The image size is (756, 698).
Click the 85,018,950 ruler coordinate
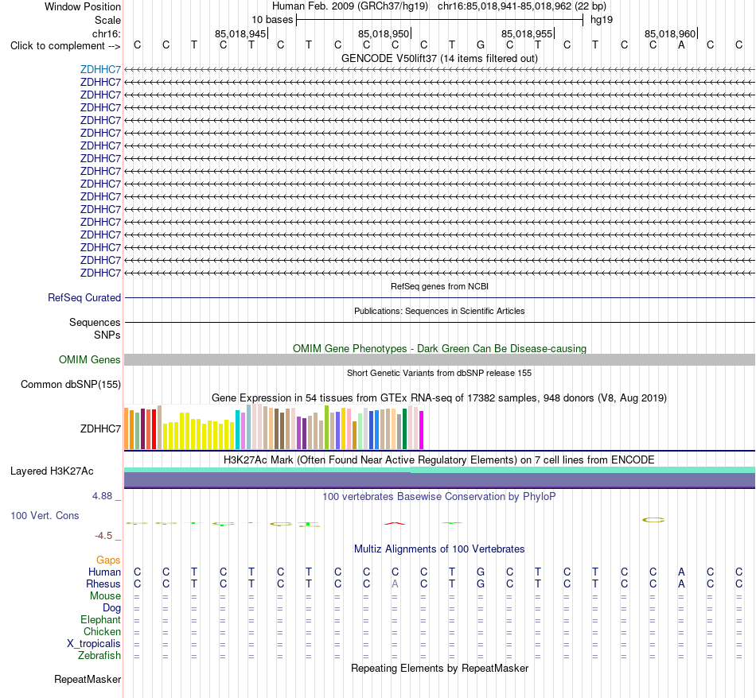(x=384, y=33)
